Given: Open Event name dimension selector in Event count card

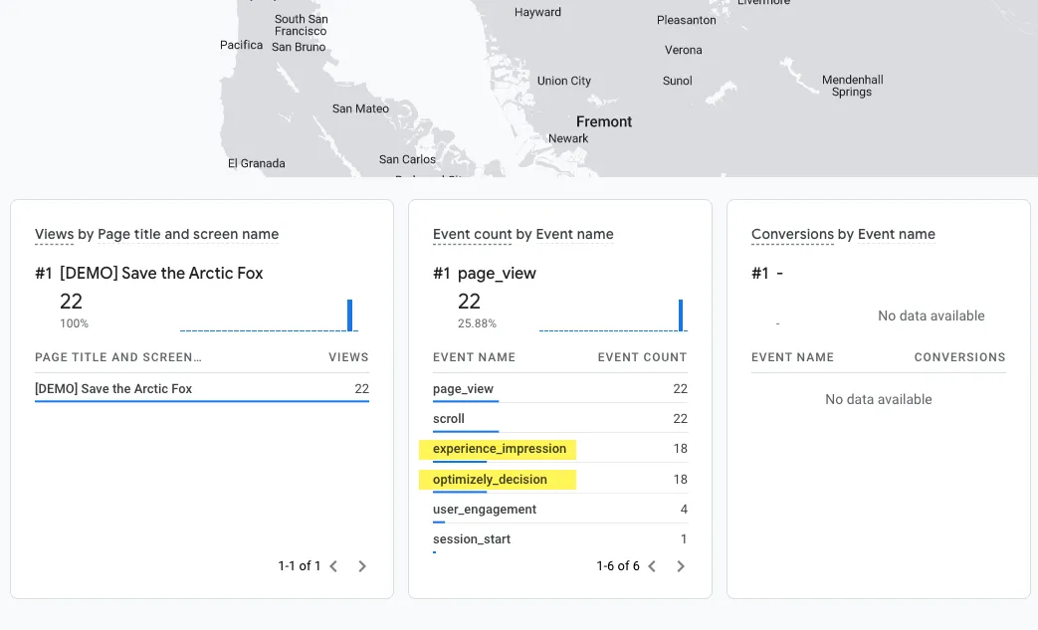Looking at the screenshot, I should click(574, 234).
